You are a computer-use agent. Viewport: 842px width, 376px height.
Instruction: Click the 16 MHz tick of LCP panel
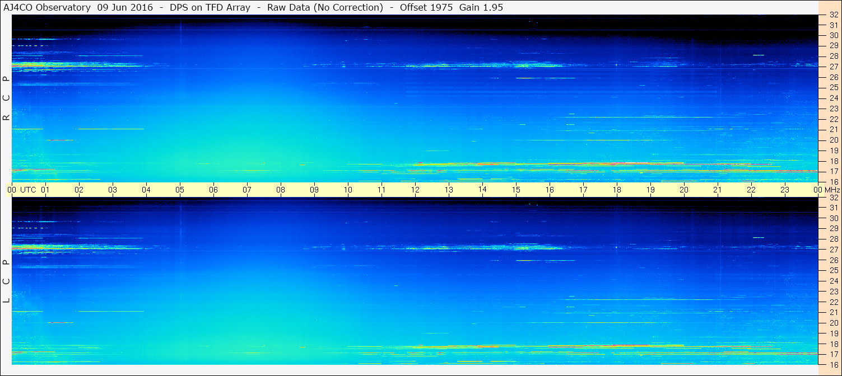click(834, 364)
